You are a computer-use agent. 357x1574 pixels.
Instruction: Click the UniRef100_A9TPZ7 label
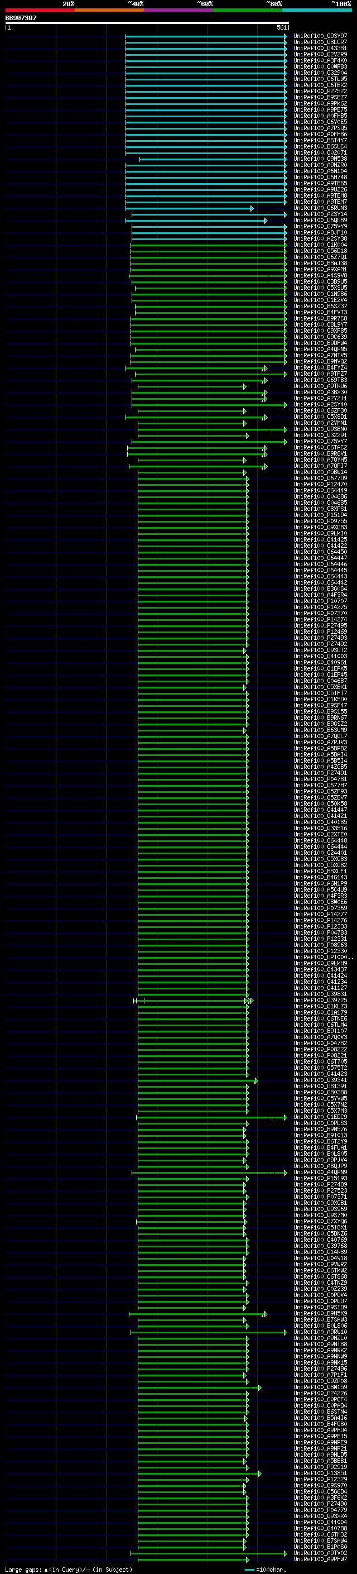pos(320,374)
